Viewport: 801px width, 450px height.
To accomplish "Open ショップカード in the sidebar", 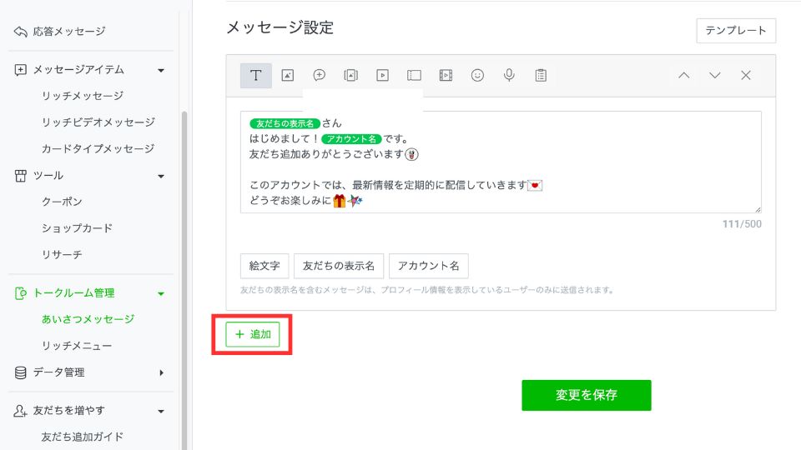I will (77, 228).
